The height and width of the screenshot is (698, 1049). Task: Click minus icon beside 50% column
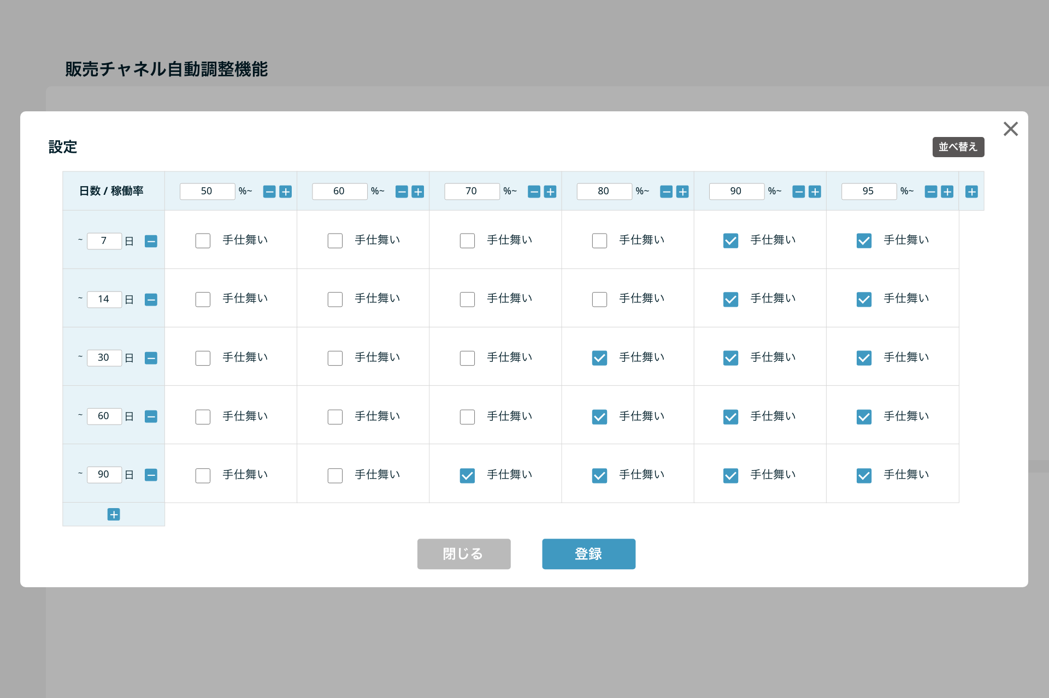click(x=269, y=192)
